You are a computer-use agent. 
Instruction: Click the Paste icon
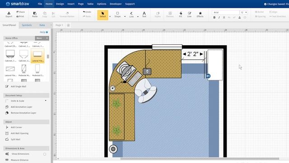click(35, 14)
